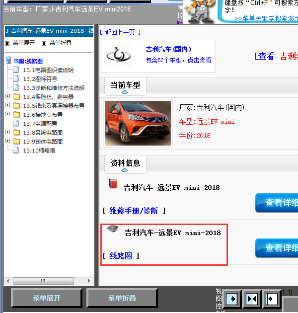
Task: Click the bottom 菜单展开 button
Action: point(47,298)
